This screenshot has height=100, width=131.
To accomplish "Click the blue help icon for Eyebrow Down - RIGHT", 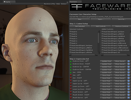I will (x=128, y=64).
